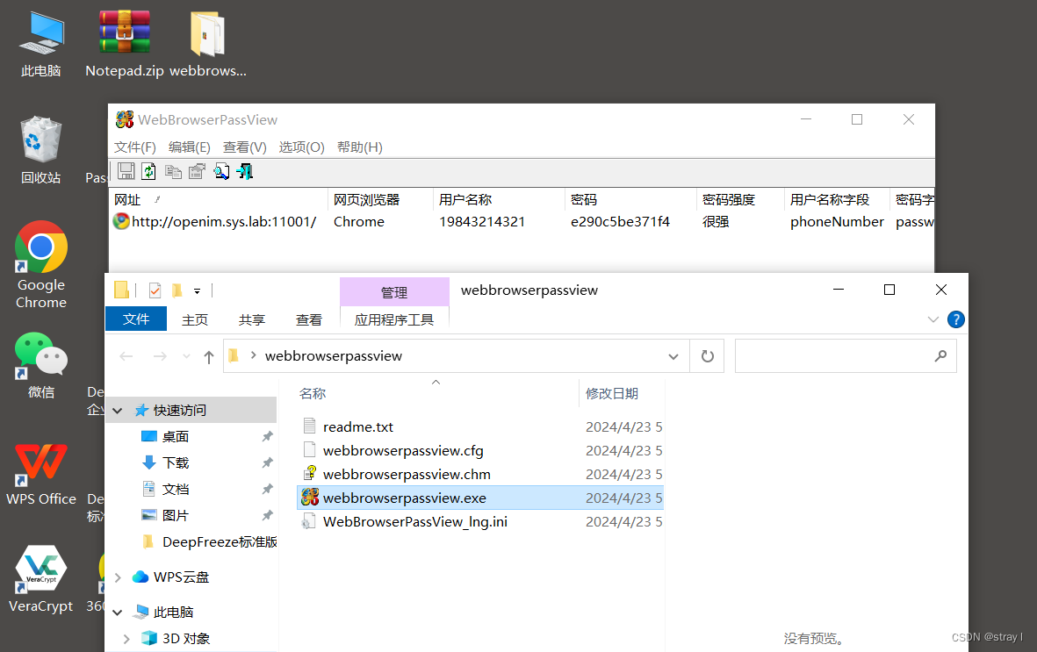Select the VeraCrypt desktop shortcut
Screen dimensions: 1037x652
tap(41, 580)
